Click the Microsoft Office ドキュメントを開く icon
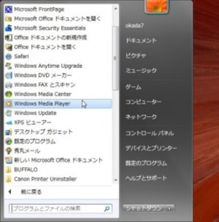 [x=8, y=19]
